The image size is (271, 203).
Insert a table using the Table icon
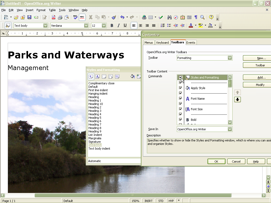(151, 17)
